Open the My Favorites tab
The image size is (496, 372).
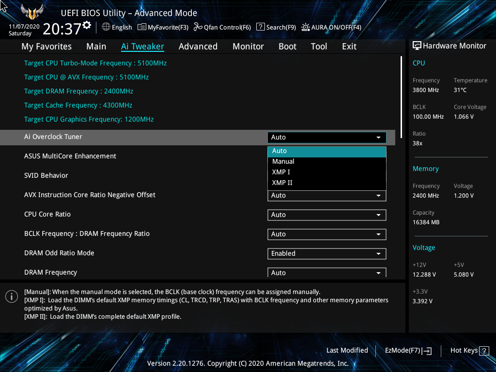pos(46,46)
